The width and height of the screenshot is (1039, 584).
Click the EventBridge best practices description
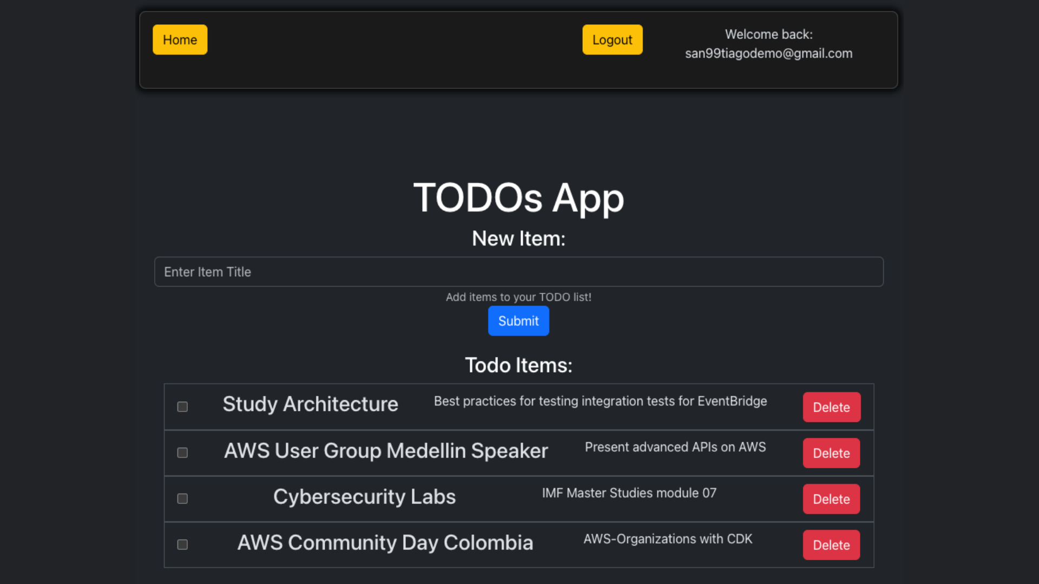point(600,401)
